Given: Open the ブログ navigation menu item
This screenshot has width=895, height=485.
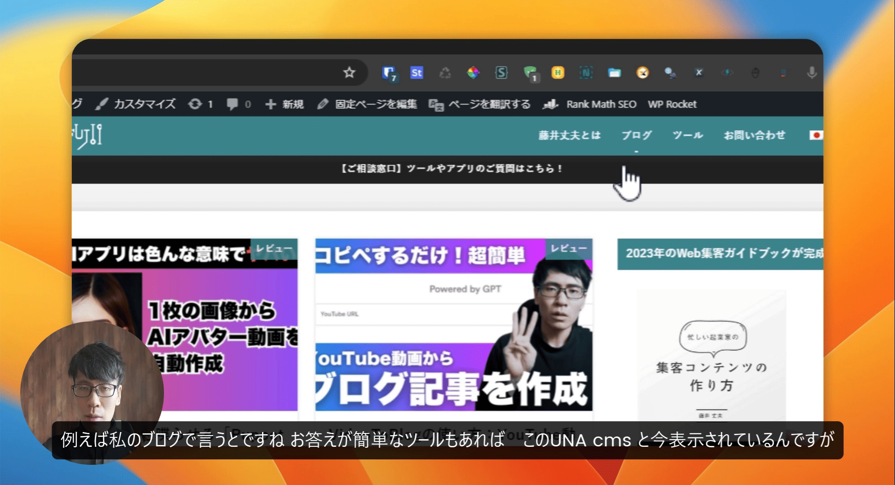Looking at the screenshot, I should pyautogui.click(x=636, y=135).
